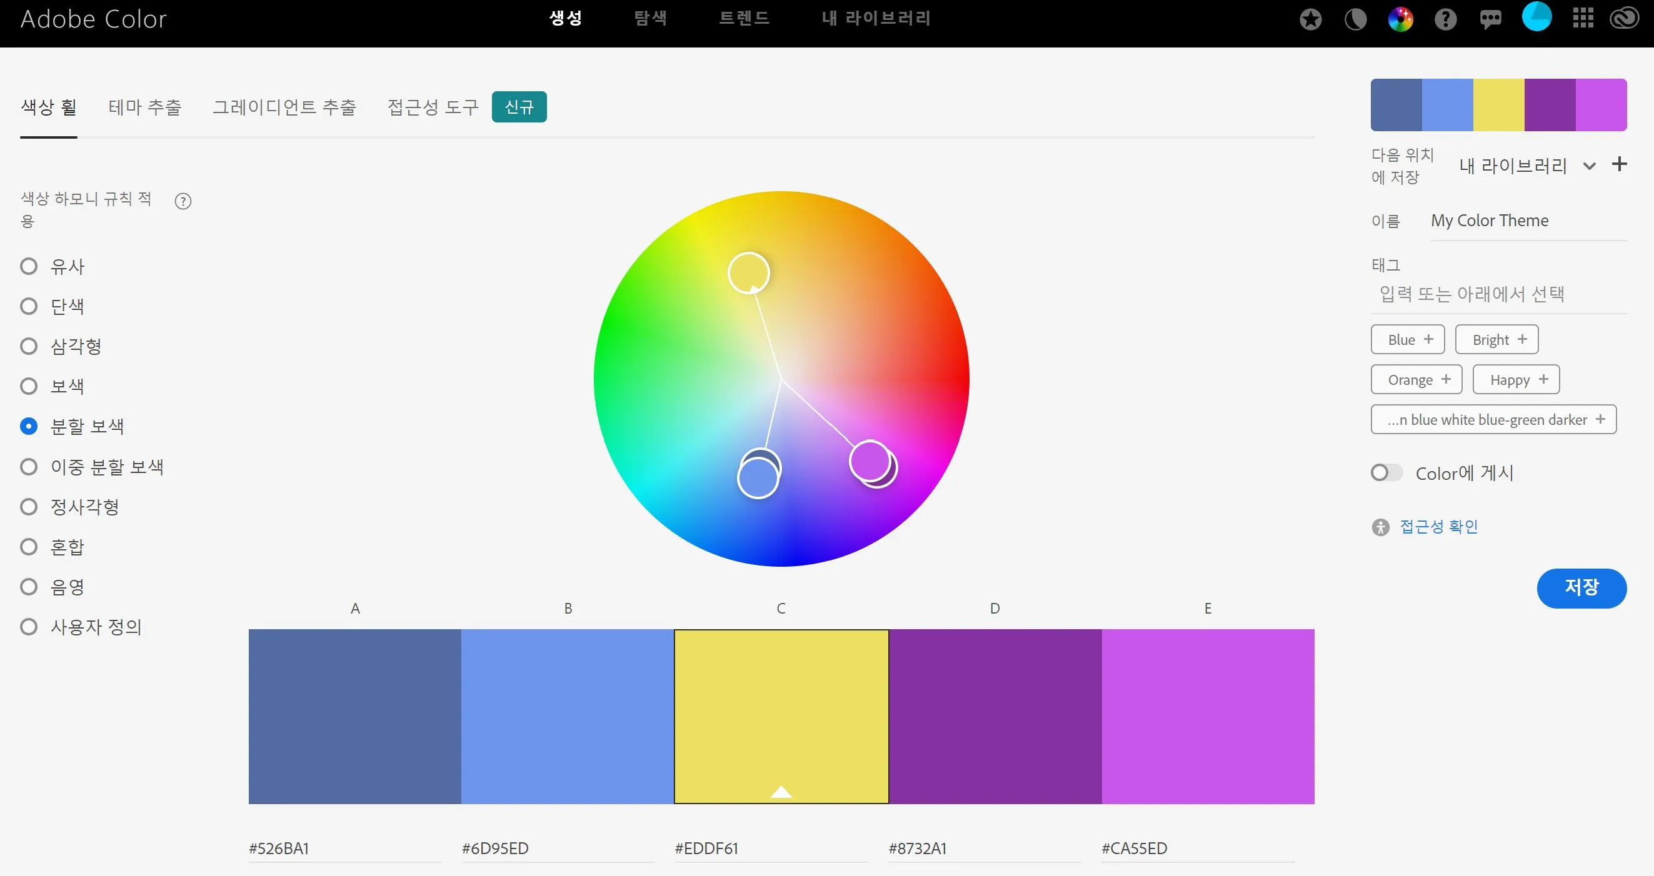Image resolution: width=1654 pixels, height=876 pixels.
Task: Click the blue 저장 button
Action: pos(1581,587)
